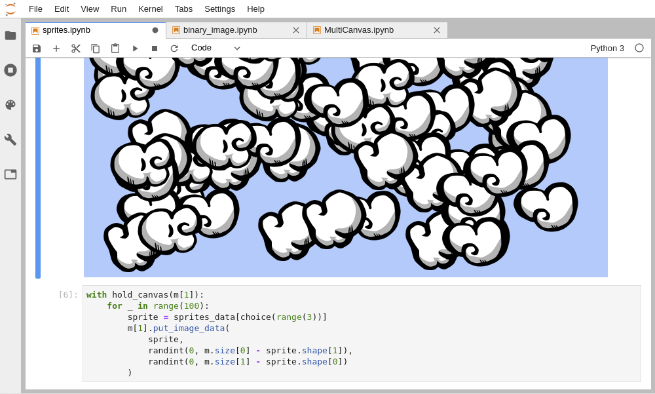
Task: Restart the kernel with the circular arrow icon
Action: (x=174, y=49)
